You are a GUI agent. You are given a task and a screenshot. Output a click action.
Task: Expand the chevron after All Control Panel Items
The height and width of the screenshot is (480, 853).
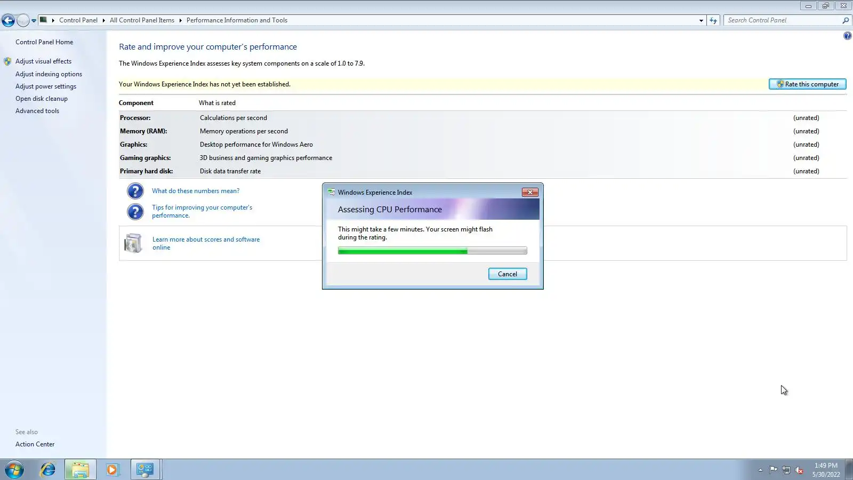coord(180,20)
